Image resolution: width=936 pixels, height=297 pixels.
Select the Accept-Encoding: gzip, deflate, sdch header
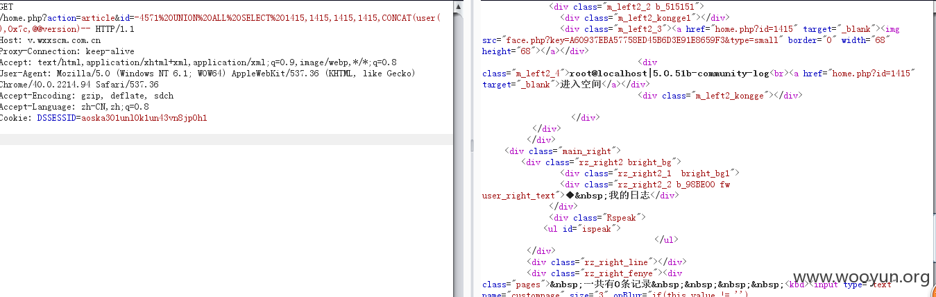[x=87, y=96]
